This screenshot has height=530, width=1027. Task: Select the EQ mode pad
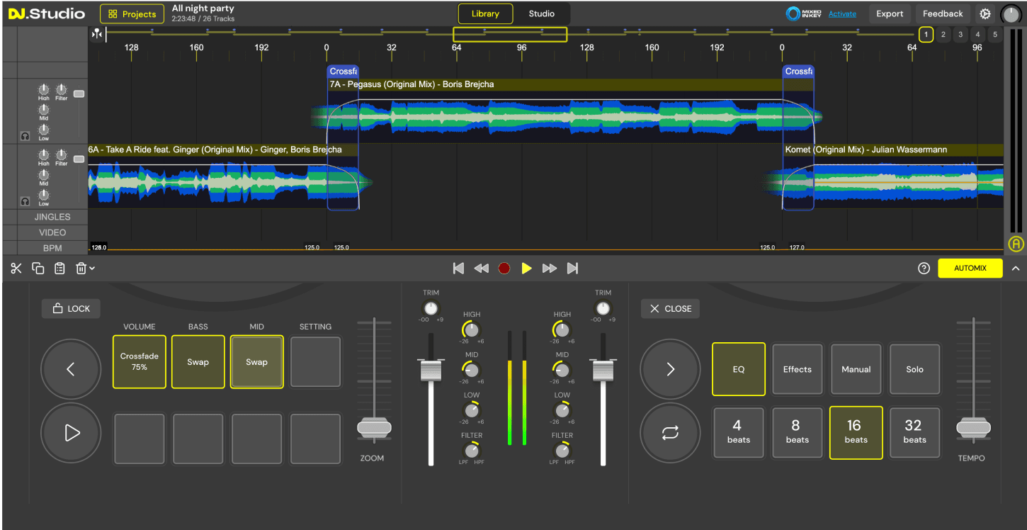coord(739,369)
